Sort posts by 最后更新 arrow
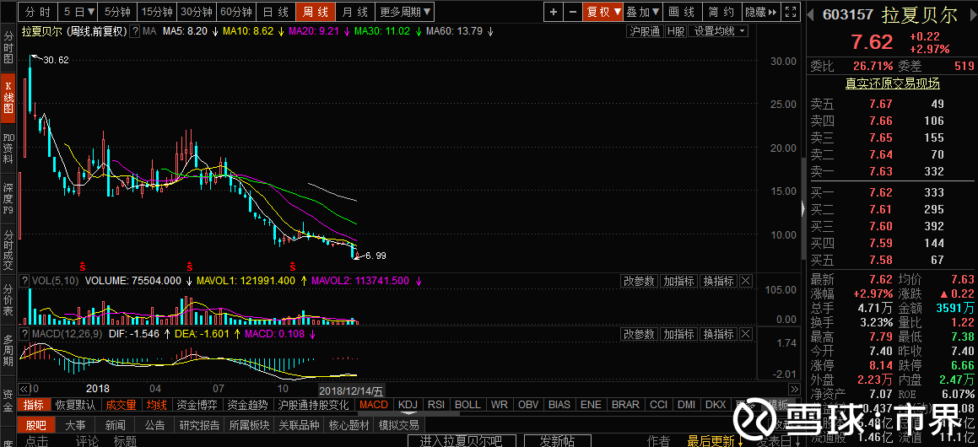Image resolution: width=978 pixels, height=447 pixels. (740, 441)
